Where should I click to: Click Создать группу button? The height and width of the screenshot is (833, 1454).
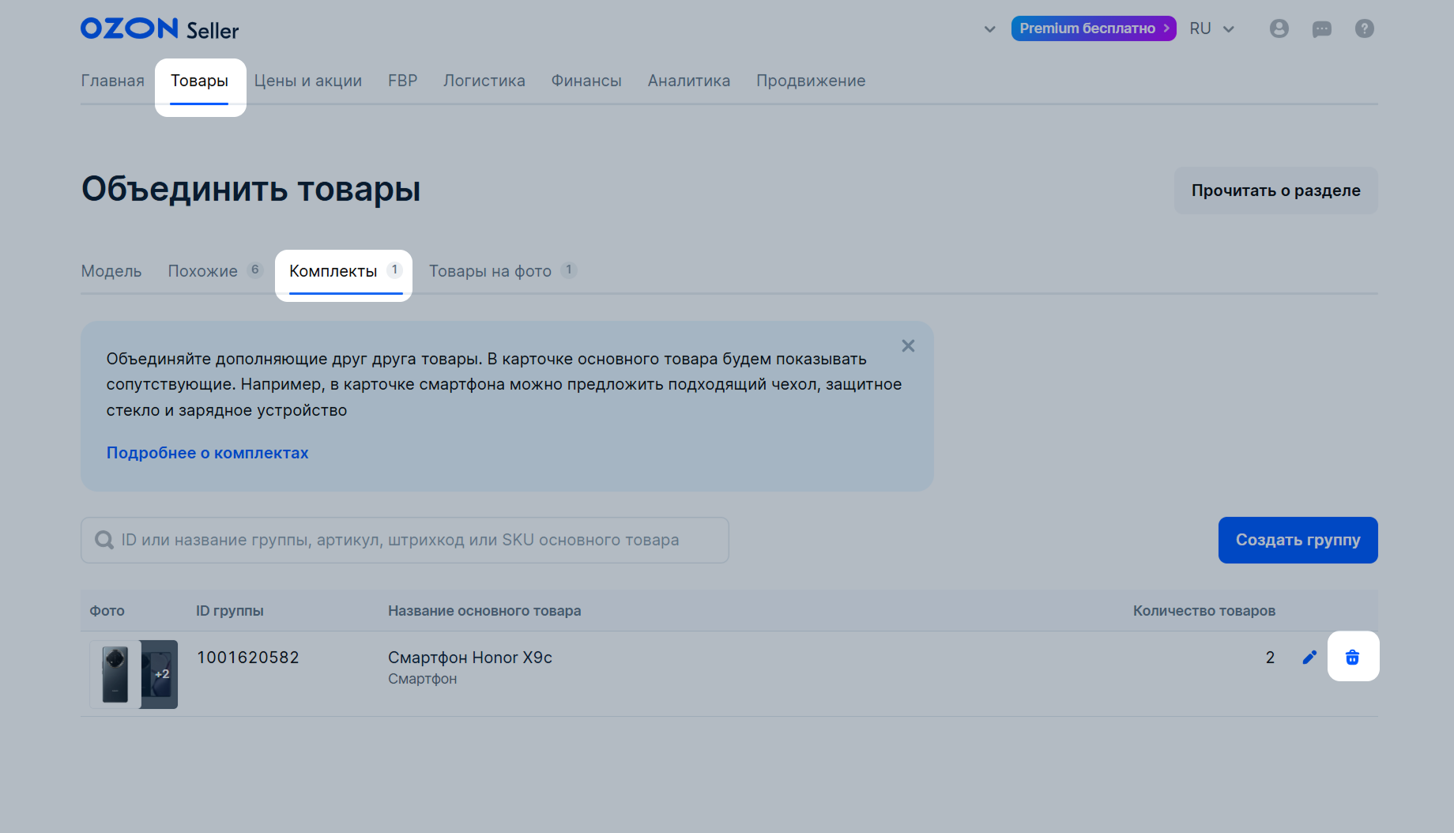(1298, 540)
